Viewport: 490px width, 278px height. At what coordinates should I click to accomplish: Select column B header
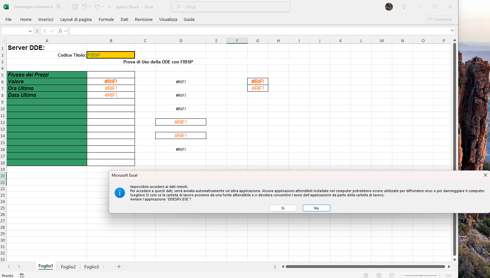111,41
